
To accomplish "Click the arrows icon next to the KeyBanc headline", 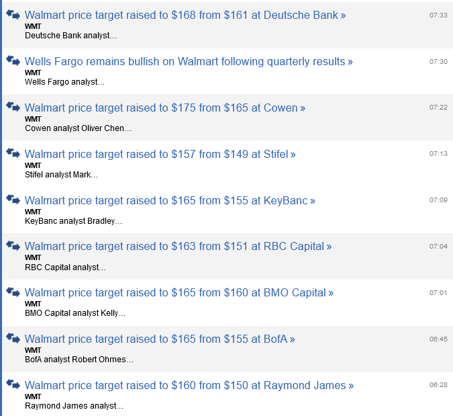I will pos(13,200).
